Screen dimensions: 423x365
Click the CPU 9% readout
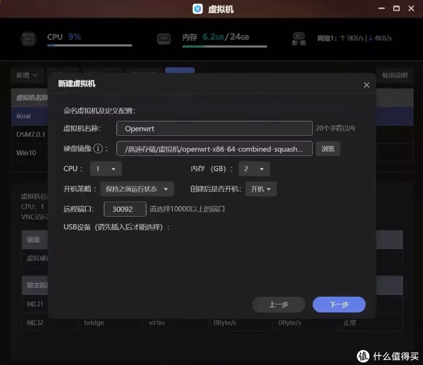coord(64,37)
